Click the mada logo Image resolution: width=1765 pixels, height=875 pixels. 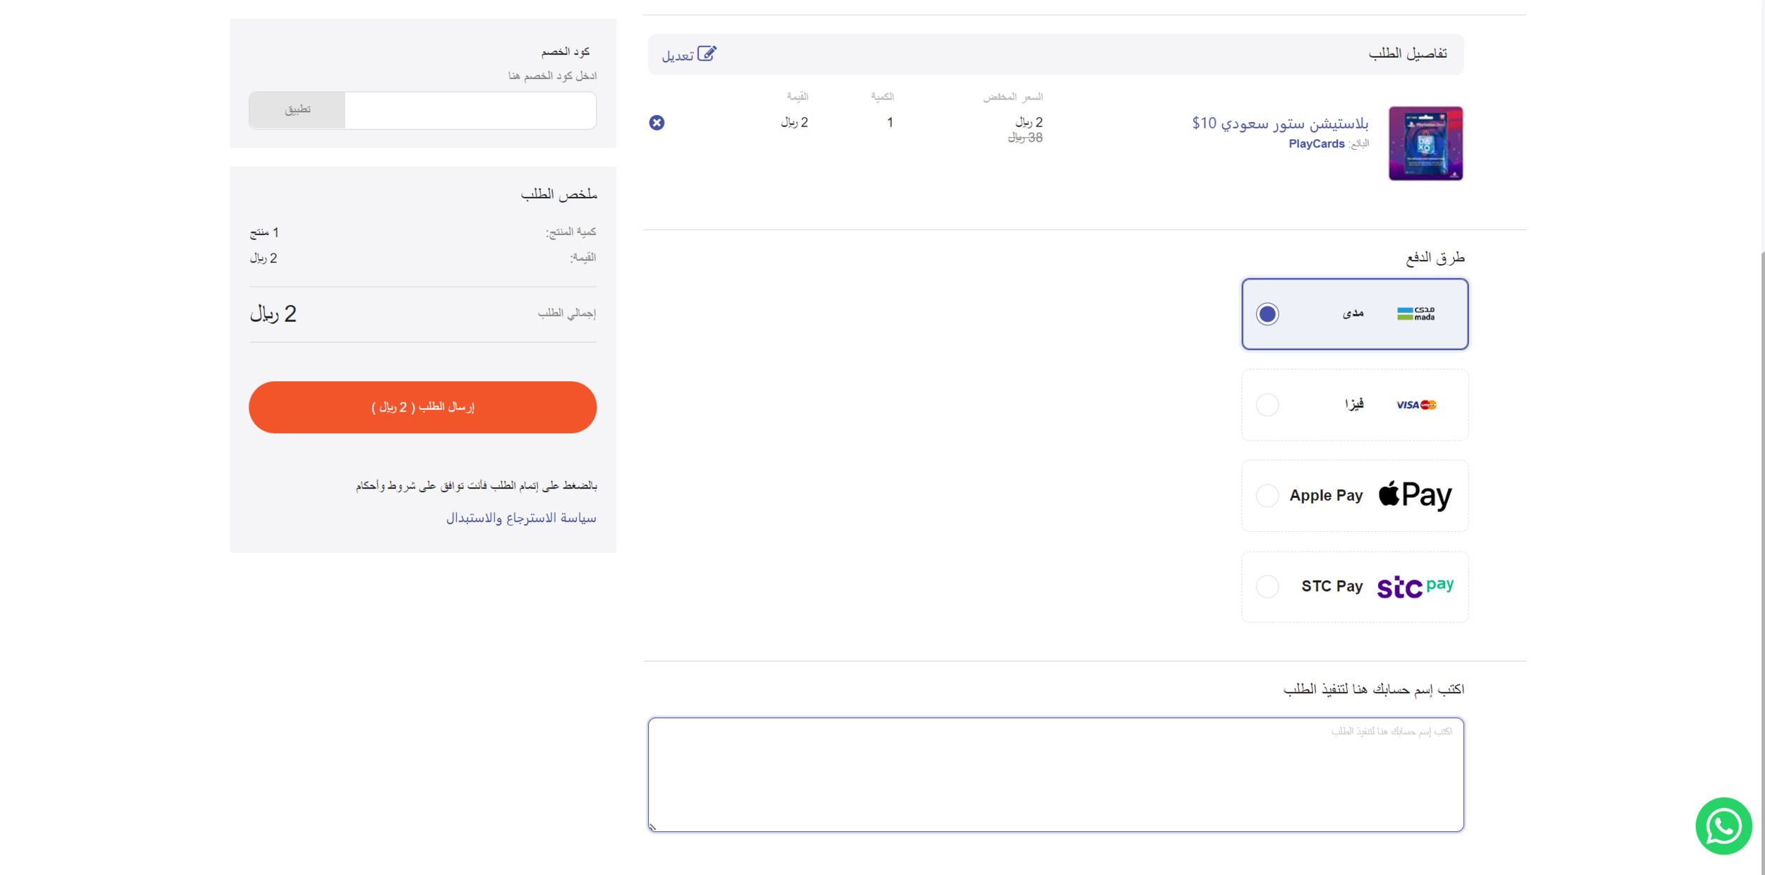point(1416,314)
